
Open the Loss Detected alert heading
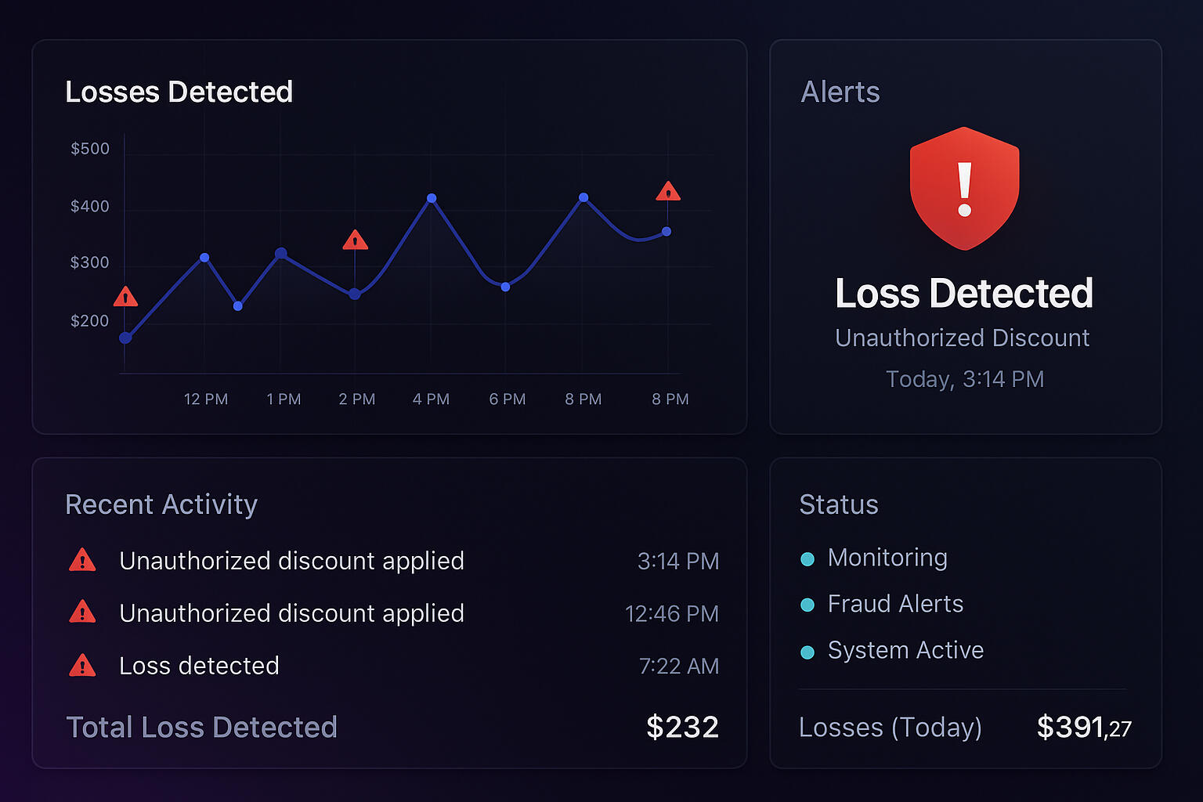point(963,294)
